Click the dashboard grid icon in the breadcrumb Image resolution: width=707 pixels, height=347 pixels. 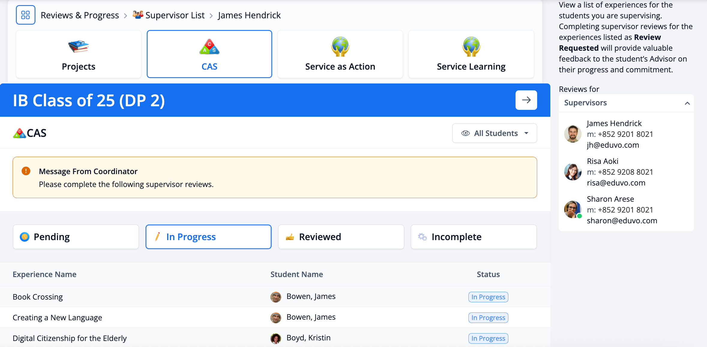(x=26, y=15)
